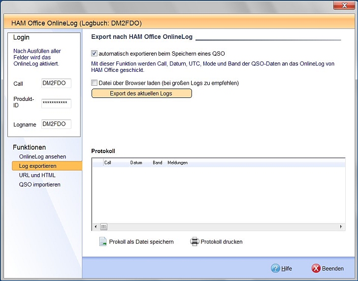Click protocol scrollbar left arrow

[96, 226]
